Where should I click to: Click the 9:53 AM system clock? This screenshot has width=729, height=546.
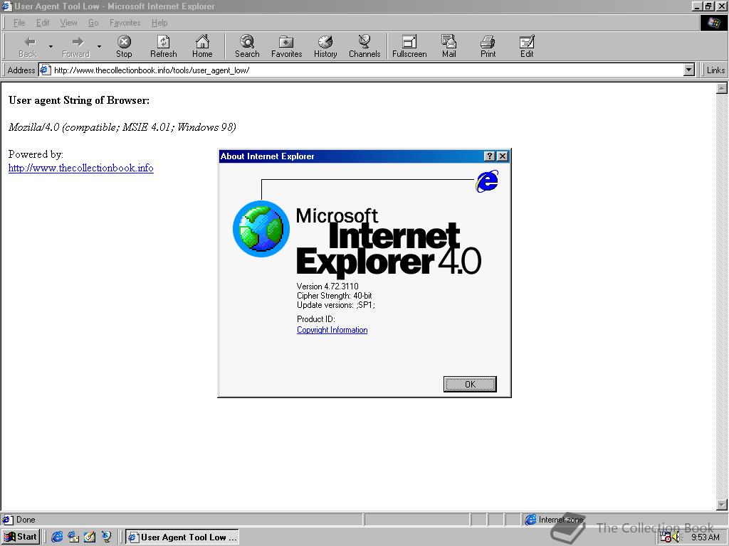[x=706, y=537]
